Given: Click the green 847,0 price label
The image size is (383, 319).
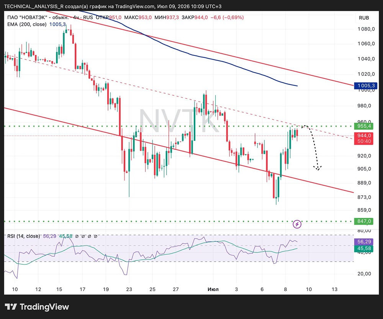Looking at the screenshot, I should click(364, 221).
